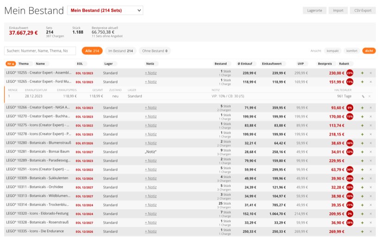
Task: Sort by the Lager column
Action: coord(108,64)
